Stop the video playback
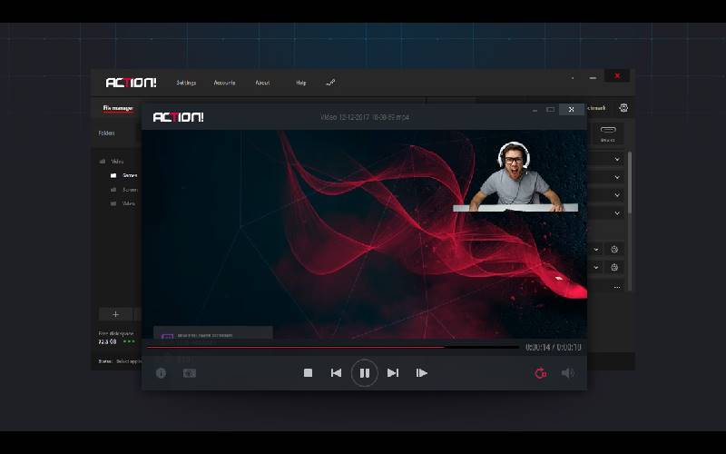The image size is (726, 454). 308,373
